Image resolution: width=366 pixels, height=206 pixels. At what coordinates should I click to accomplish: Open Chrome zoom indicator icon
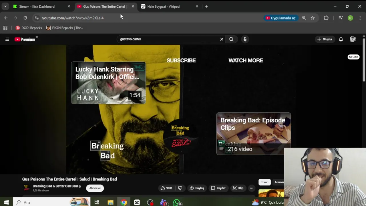(304, 18)
